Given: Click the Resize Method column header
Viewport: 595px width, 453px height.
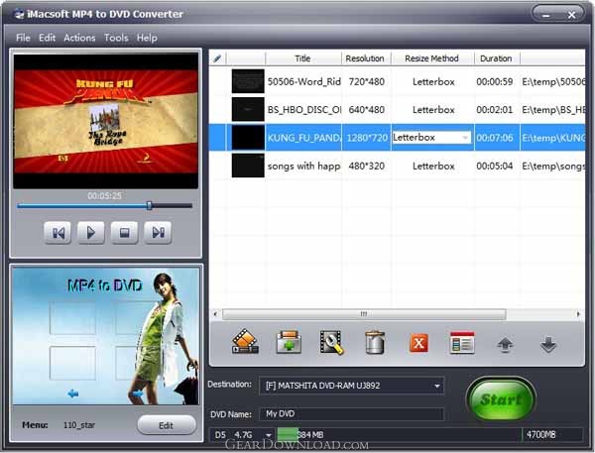Looking at the screenshot, I should [432, 58].
